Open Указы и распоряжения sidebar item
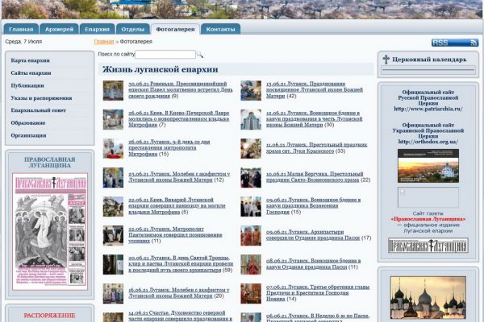484x322 pixels. [41, 98]
